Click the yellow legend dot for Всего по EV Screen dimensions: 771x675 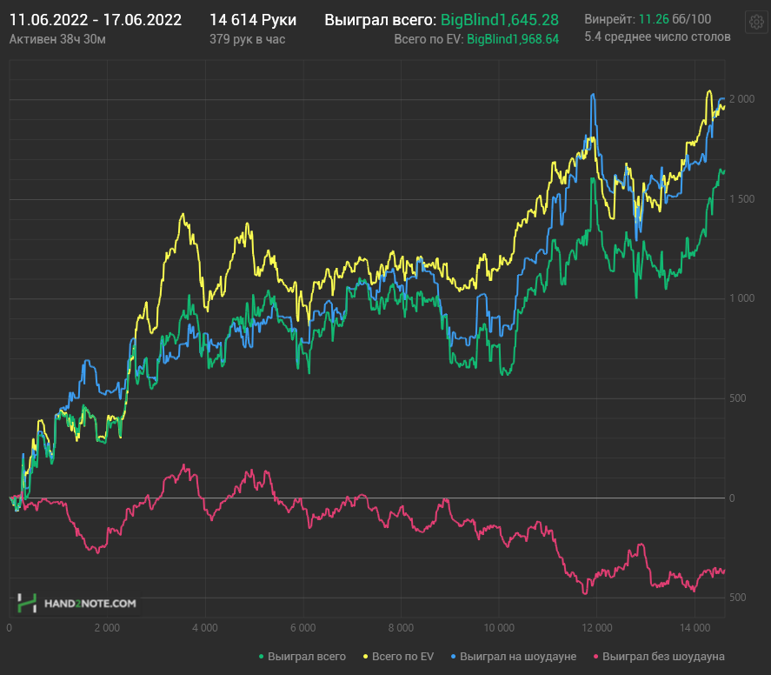coord(365,657)
